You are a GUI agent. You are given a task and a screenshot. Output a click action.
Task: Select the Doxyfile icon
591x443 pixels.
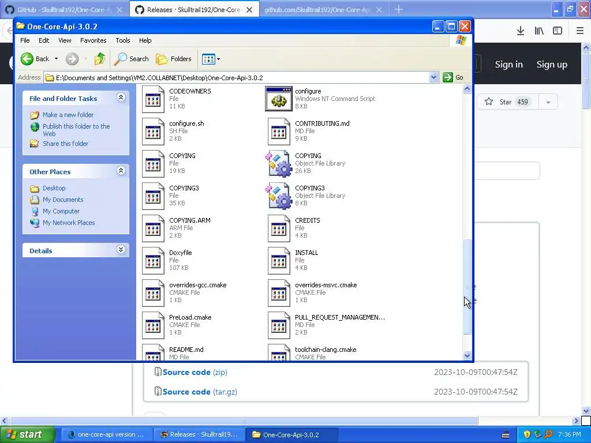click(153, 260)
